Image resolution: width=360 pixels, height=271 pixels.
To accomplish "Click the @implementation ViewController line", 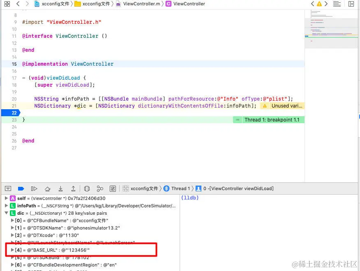I will coord(68,64).
